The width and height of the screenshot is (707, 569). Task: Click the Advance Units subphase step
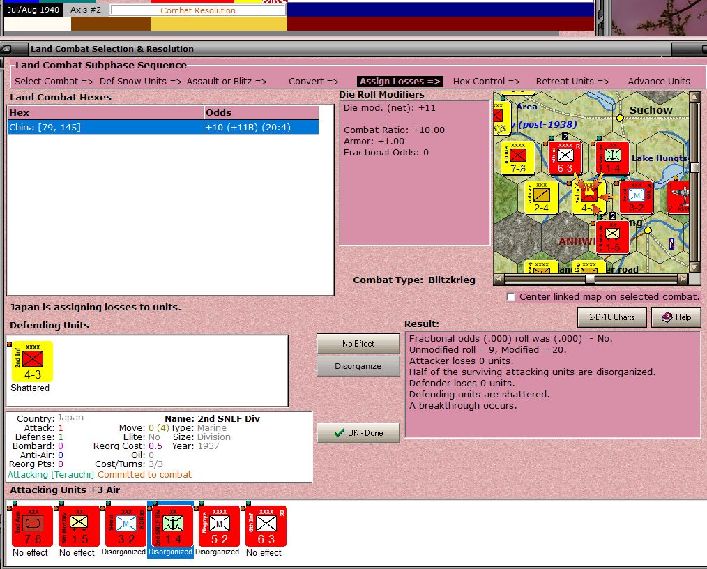point(659,82)
